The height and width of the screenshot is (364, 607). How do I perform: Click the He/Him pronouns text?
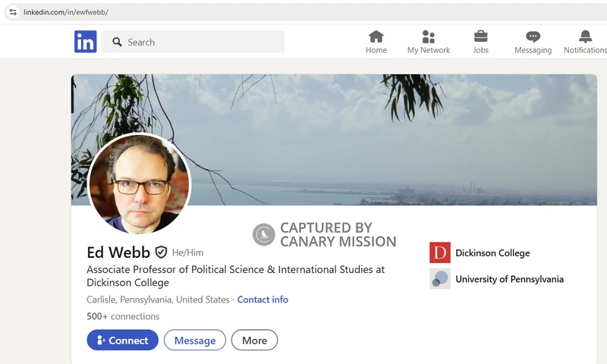click(187, 253)
